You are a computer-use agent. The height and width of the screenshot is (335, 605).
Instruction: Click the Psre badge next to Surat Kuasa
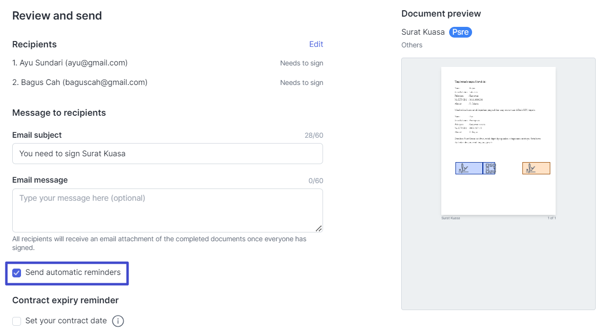pos(460,32)
